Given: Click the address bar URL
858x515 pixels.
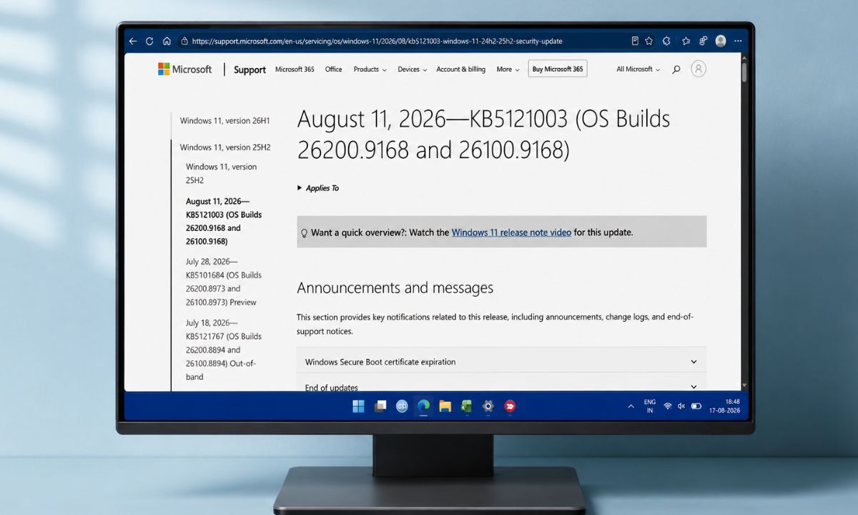Looking at the screenshot, I should coord(377,41).
